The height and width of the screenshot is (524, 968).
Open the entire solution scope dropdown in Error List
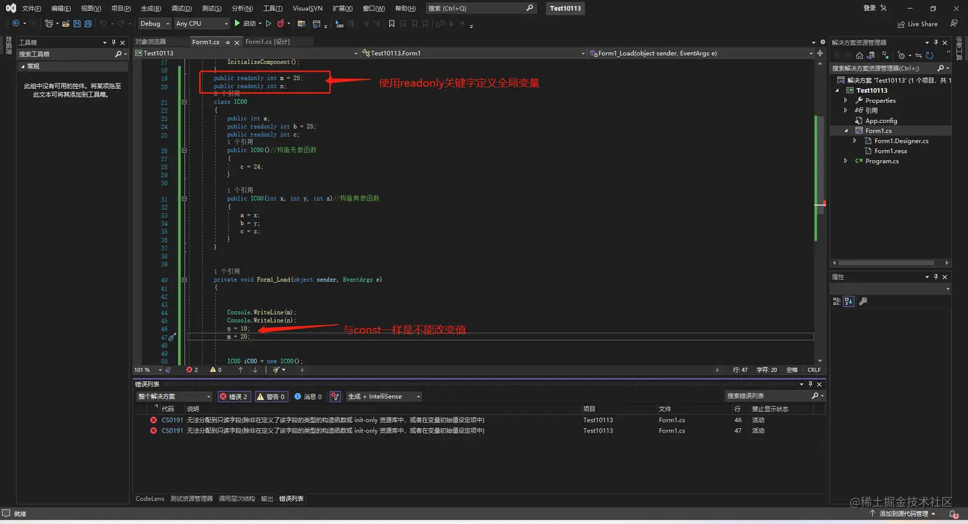(x=173, y=397)
